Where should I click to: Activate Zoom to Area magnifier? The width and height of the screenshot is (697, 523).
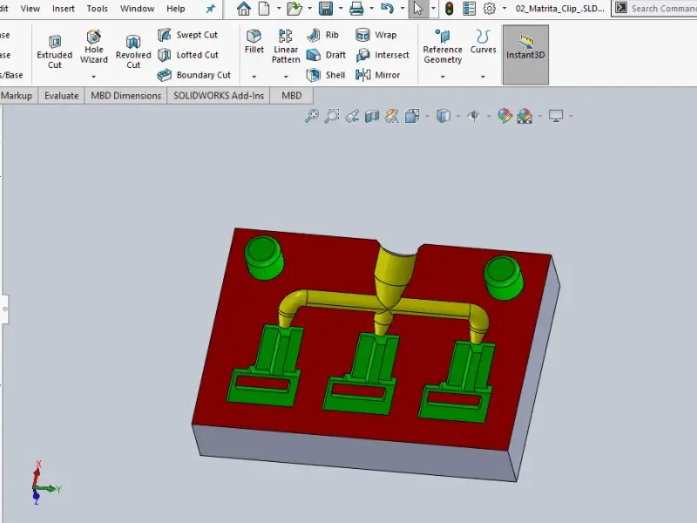click(x=332, y=116)
